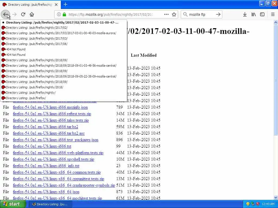Select history entry /pub/firefox/nightly/2018/
The width and height of the screenshot is (278, 208).
64,87
